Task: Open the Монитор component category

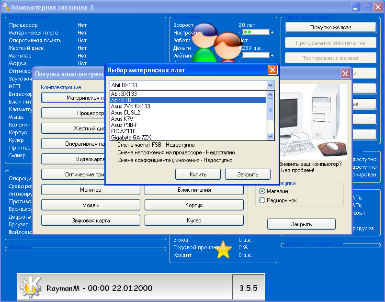Action: (x=91, y=190)
